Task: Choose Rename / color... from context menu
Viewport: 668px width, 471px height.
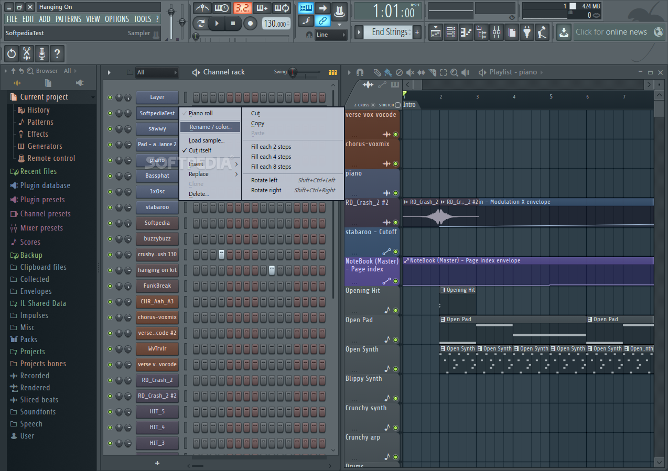Action: coord(210,127)
